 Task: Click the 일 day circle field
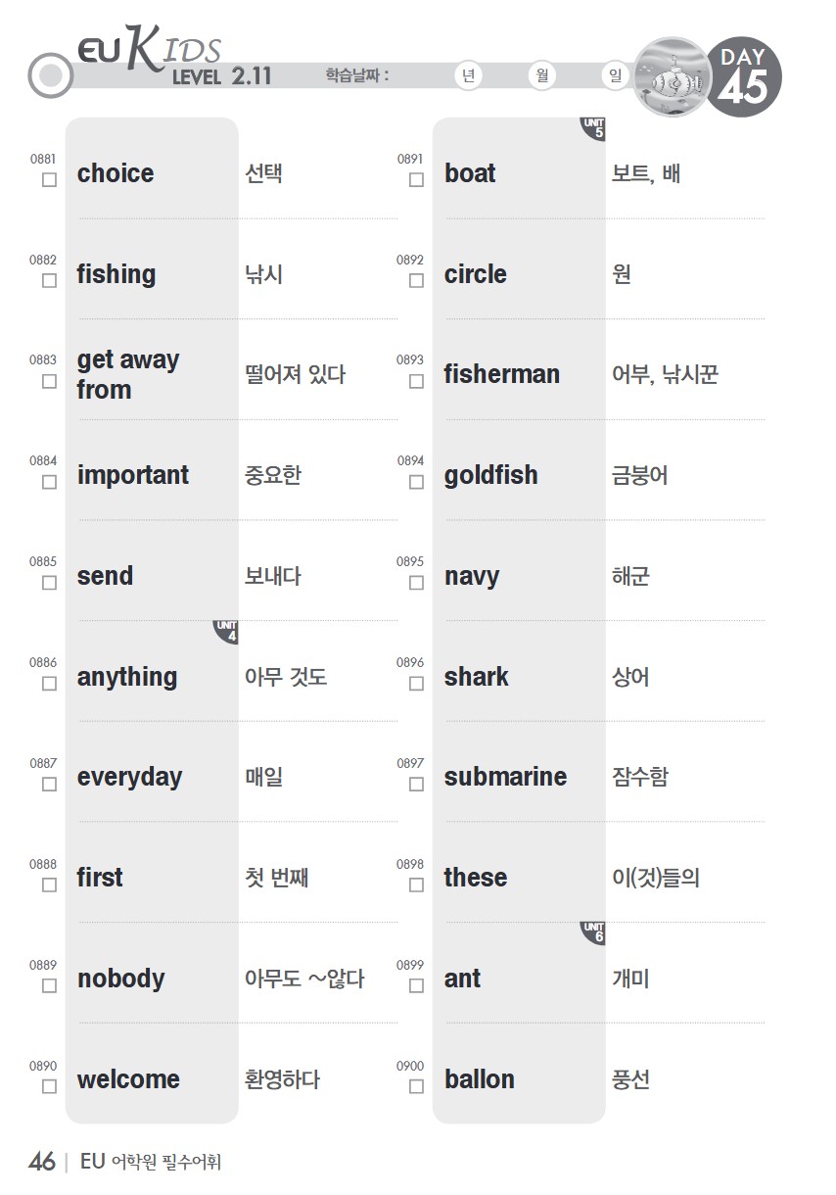click(615, 76)
